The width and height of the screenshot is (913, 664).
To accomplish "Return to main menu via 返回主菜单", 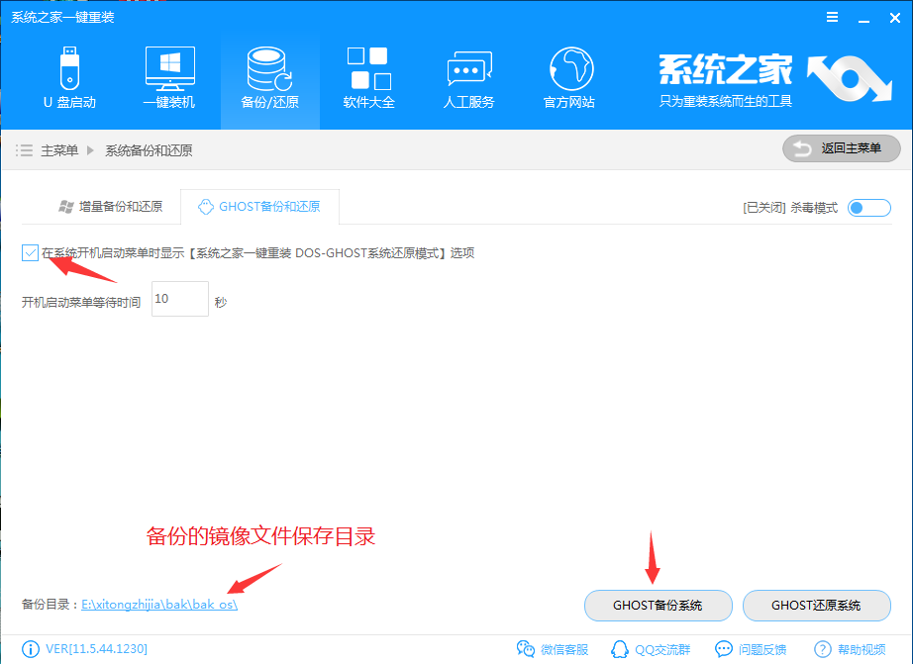I will click(840, 148).
